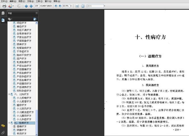
Task: Open the 小儿杂症疗方 bookmark
Action: pyautogui.click(x=24, y=119)
